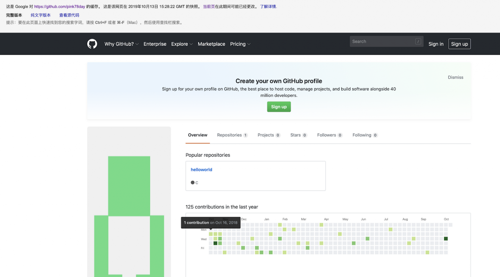Go to Enterprise in the navigation bar
The height and width of the screenshot is (277, 500).
[155, 44]
